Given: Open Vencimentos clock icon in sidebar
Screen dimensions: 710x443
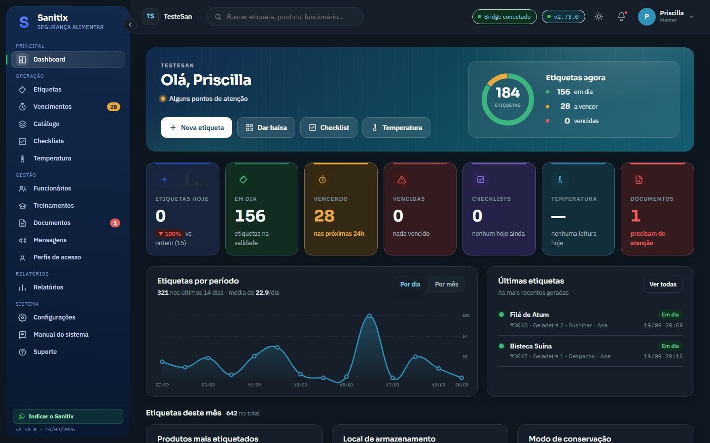Looking at the screenshot, I should coord(22,107).
